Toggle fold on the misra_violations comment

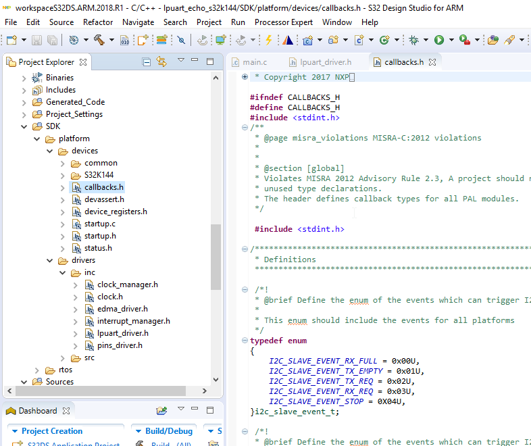click(x=245, y=128)
